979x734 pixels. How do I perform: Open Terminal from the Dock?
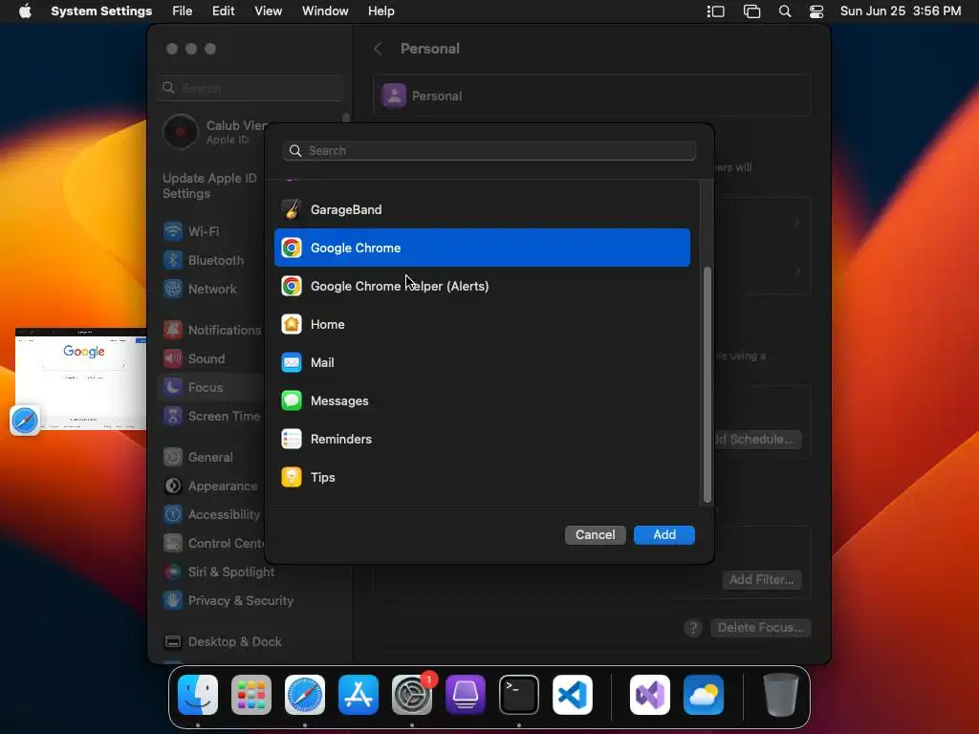click(x=519, y=695)
